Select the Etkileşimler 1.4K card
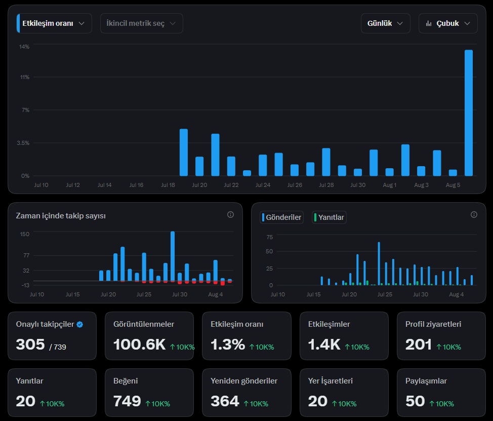This screenshot has width=493, height=421. (344, 336)
